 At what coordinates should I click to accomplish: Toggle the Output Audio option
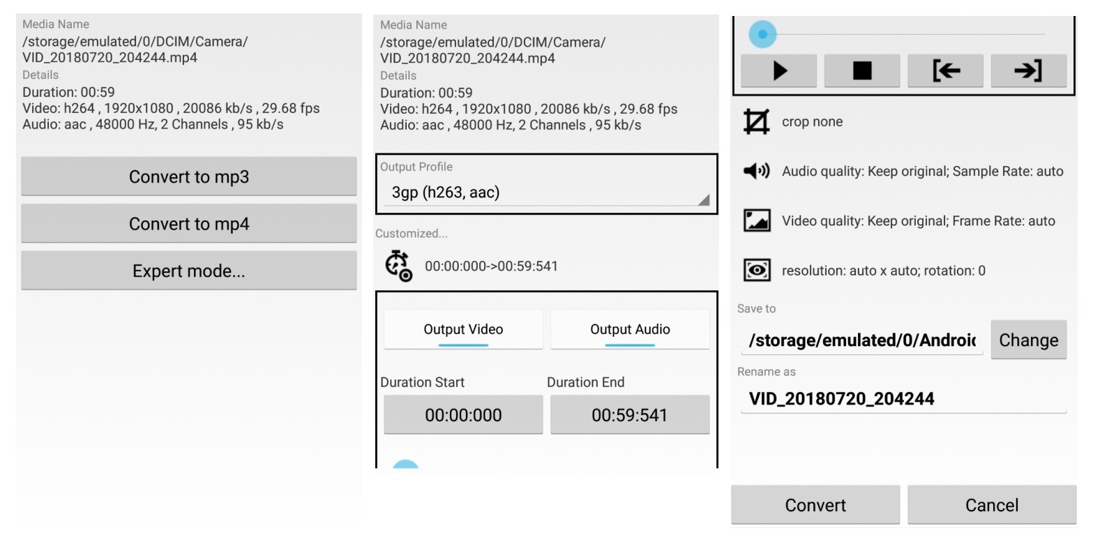(x=630, y=329)
